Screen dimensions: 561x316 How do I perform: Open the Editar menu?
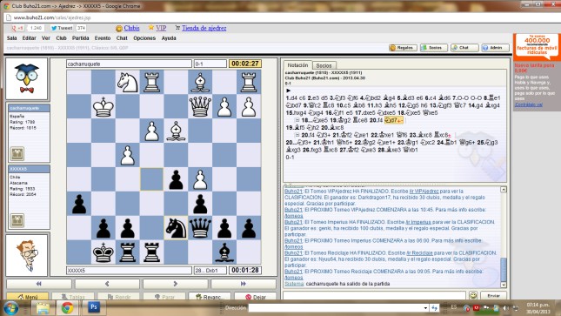coord(29,38)
